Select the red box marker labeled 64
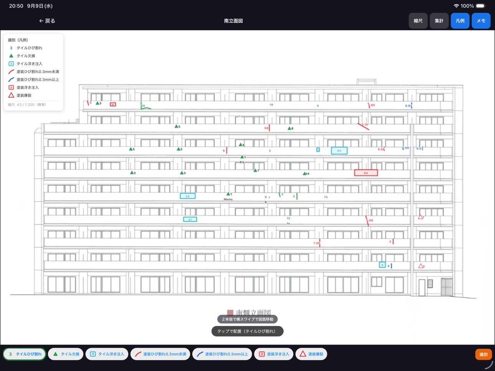The width and height of the screenshot is (495, 371). tap(366, 173)
